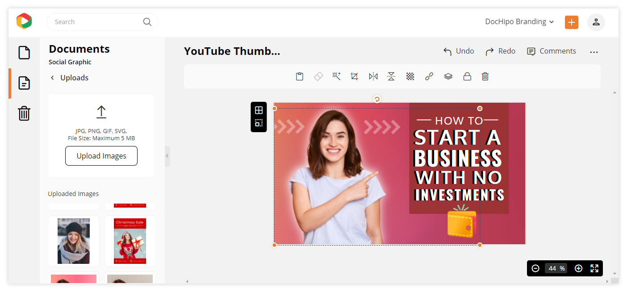Image resolution: width=627 pixels, height=292 pixels.
Task: Select the Christmas Sale uploaded image
Action: click(130, 241)
